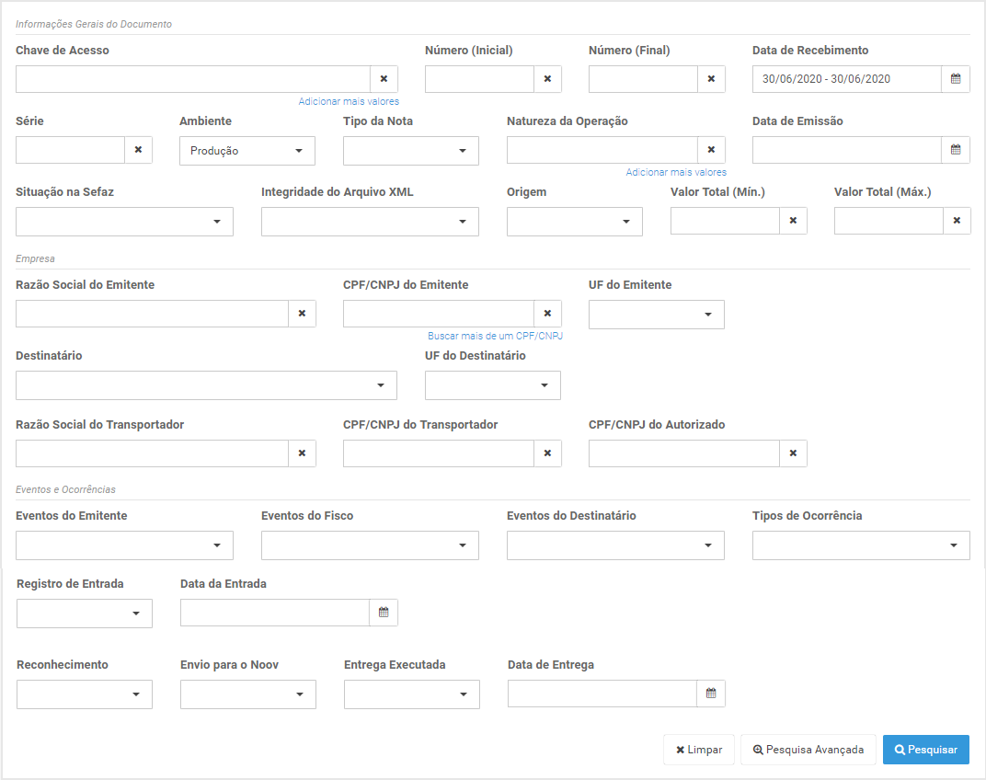Open the Tipos de Ocorrência dropdown
Image resolution: width=986 pixels, height=780 pixels.
(x=861, y=545)
